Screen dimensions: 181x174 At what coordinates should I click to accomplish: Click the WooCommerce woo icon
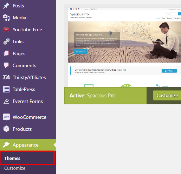pyautogui.click(x=6, y=117)
